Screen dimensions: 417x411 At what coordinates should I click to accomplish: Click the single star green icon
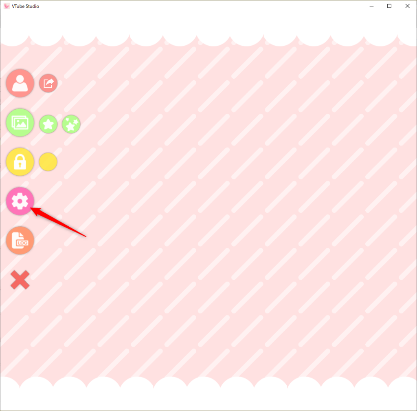coord(48,124)
